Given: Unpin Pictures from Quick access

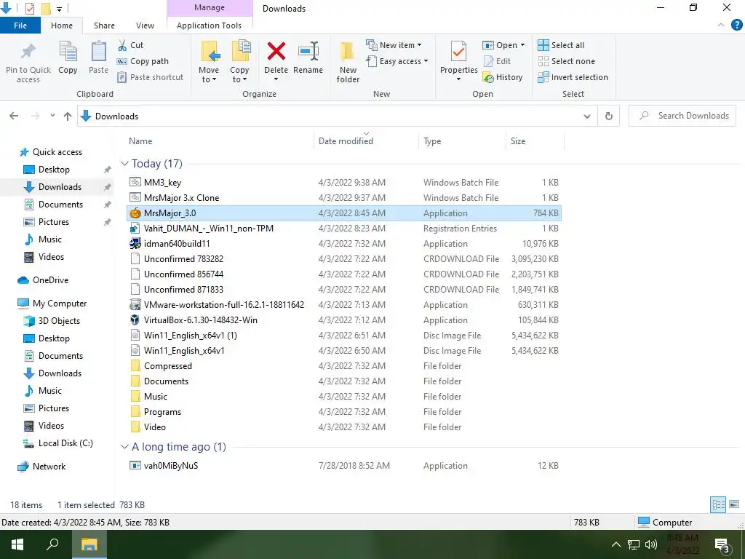Looking at the screenshot, I should 108,222.
